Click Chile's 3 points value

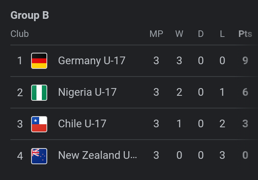point(245,124)
